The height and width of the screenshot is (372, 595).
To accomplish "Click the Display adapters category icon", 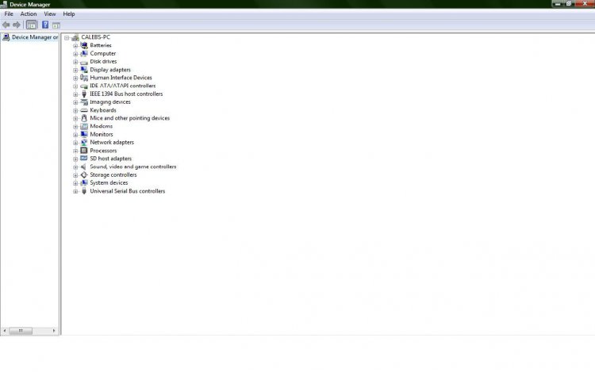I will click(x=84, y=70).
